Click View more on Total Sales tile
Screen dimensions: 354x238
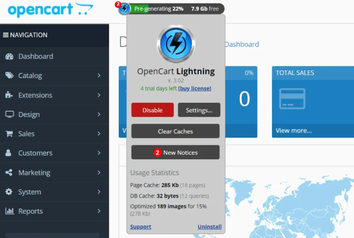(x=293, y=130)
